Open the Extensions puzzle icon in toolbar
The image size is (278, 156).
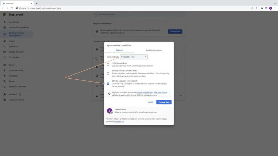tap(262, 8)
